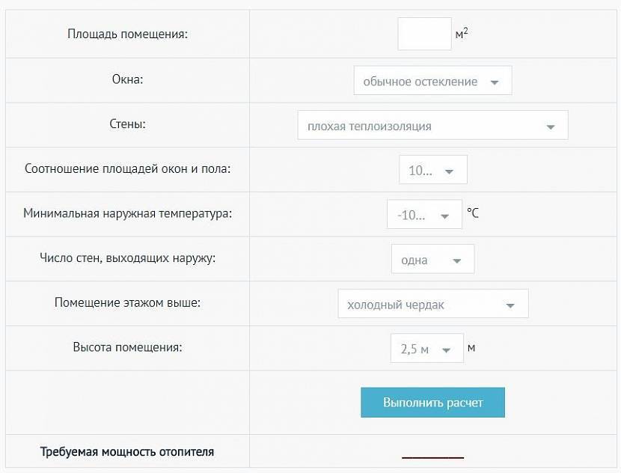Click the required heater power result line
Screen dimensions: 621x473
[432, 456]
